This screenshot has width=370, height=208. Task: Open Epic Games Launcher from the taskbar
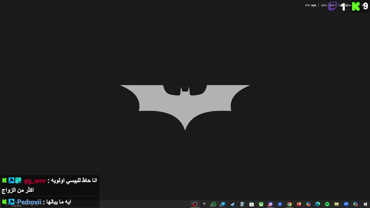[204, 204]
